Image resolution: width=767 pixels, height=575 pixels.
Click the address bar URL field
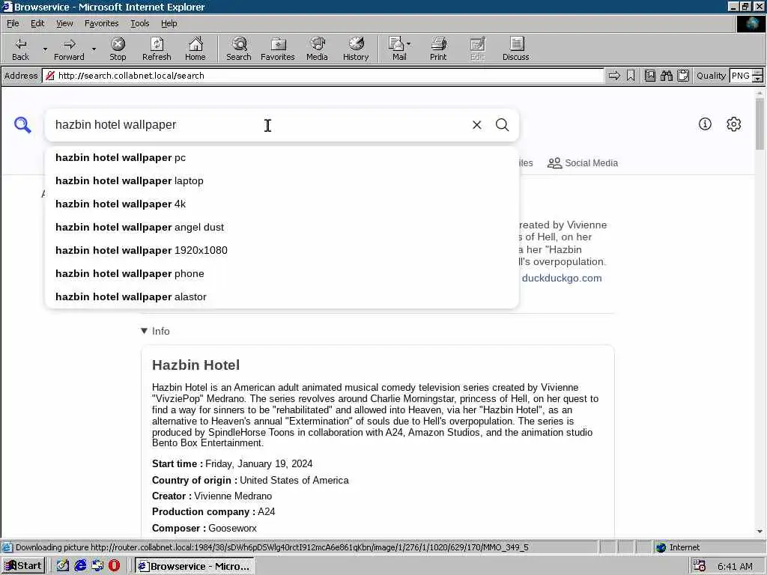coord(323,76)
